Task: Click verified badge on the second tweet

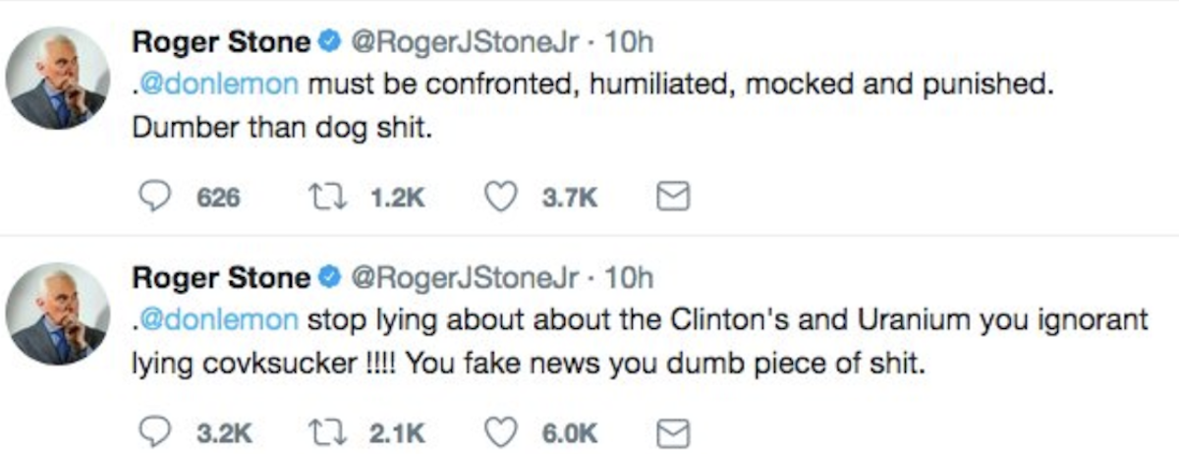Action: coord(331,278)
